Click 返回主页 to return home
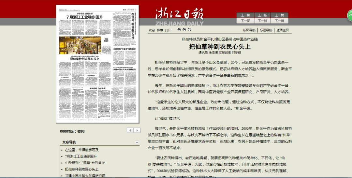This screenshot has height=178, width=352. (282, 30)
